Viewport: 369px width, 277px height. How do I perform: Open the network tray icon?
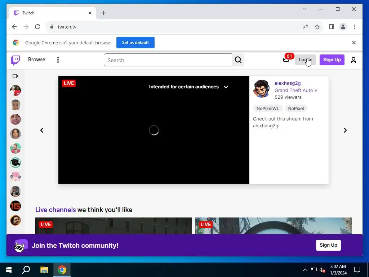click(314, 270)
